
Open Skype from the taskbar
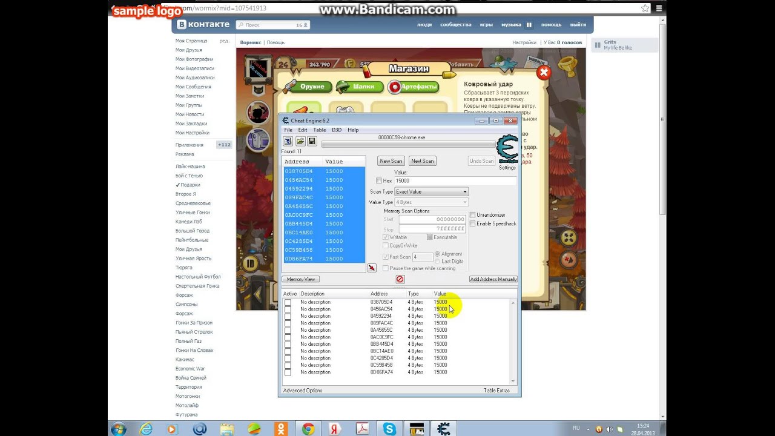[x=389, y=429]
